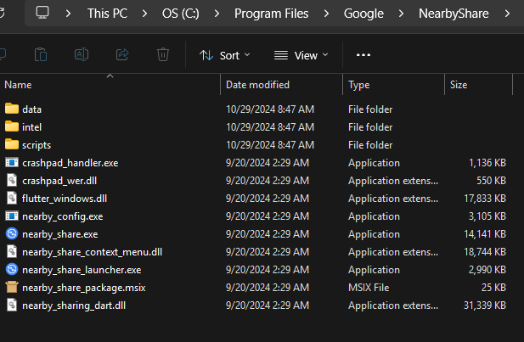Select crashpad_wer.dll file name
The width and height of the screenshot is (524, 342).
(x=59, y=181)
